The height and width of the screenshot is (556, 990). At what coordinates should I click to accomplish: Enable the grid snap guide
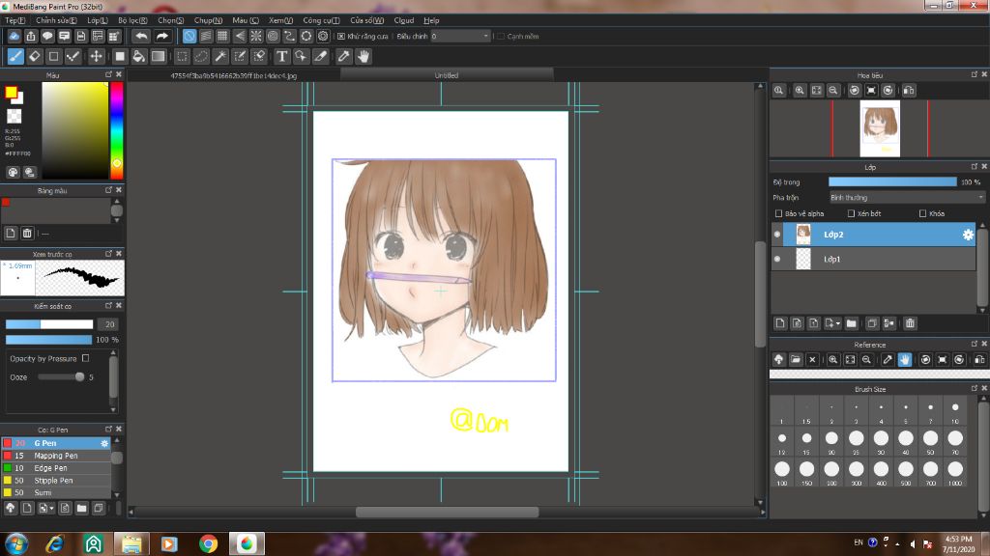pos(222,36)
